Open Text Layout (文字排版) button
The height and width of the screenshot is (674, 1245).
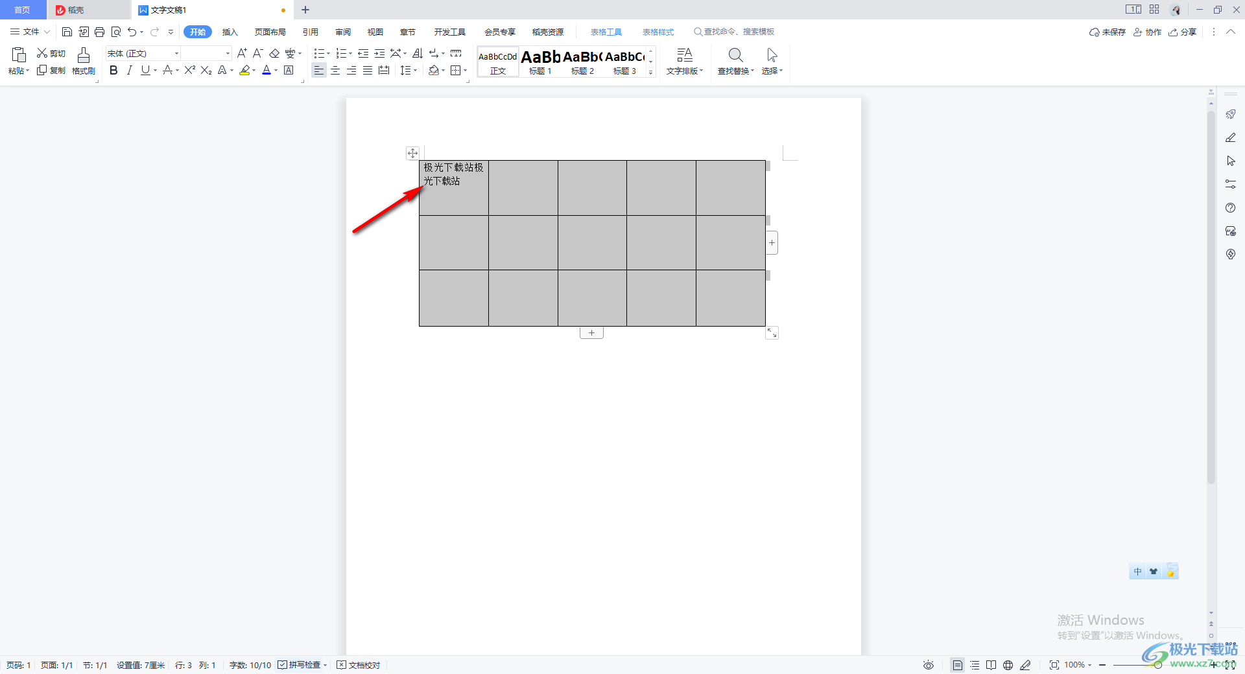point(685,62)
